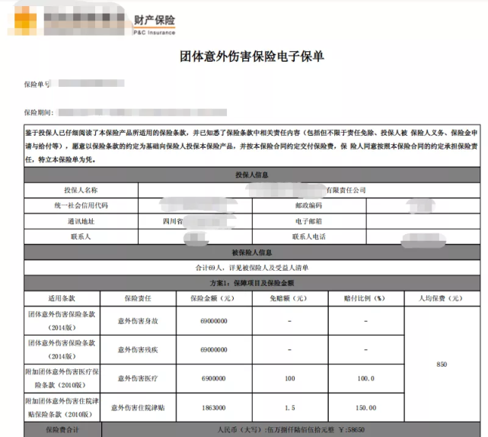488x437 pixels.
Task: Click the 保险责任 column header
Action: [x=138, y=298]
